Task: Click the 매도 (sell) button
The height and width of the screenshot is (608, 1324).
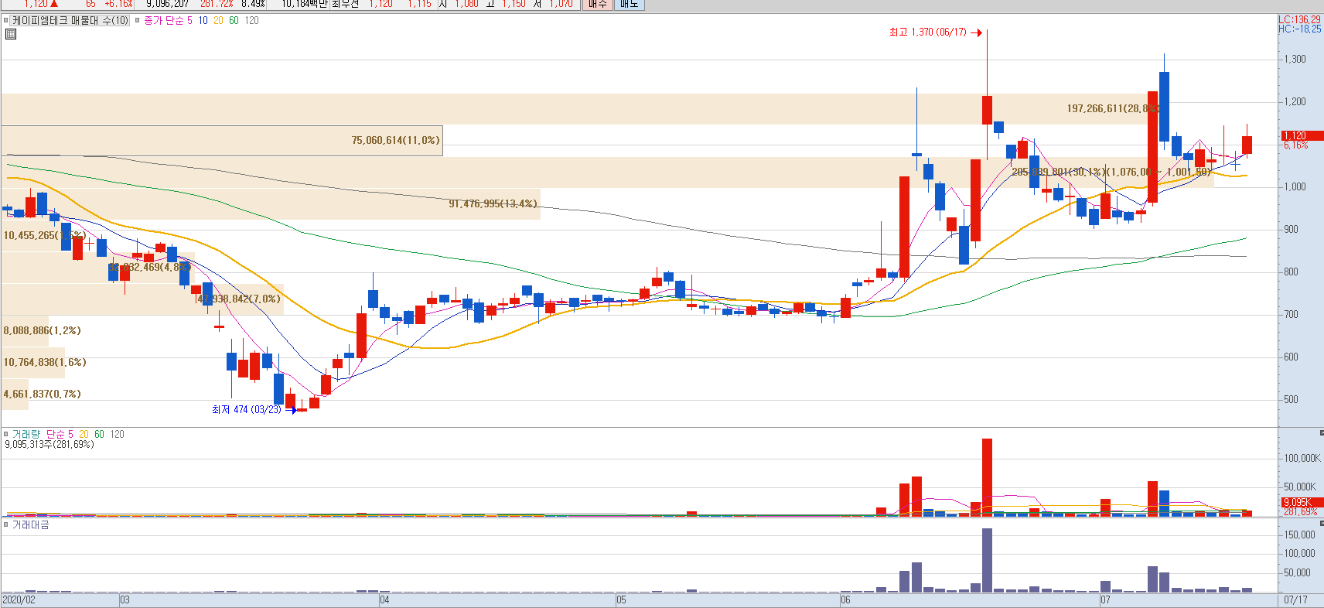Action: click(629, 4)
